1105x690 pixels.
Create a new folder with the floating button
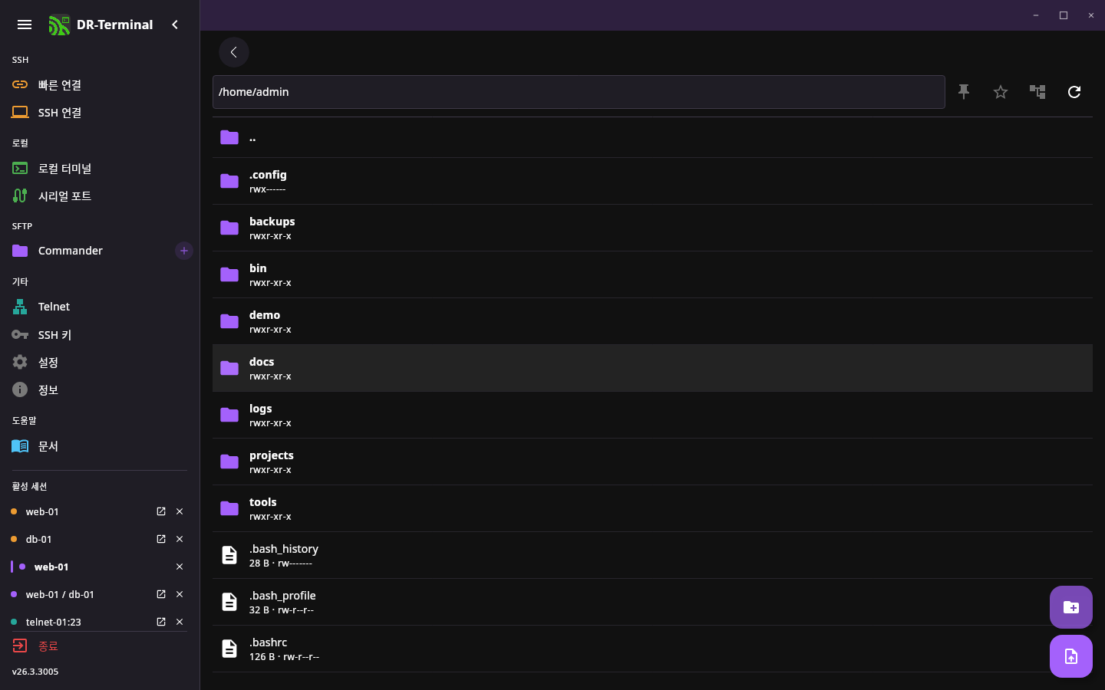1071,607
